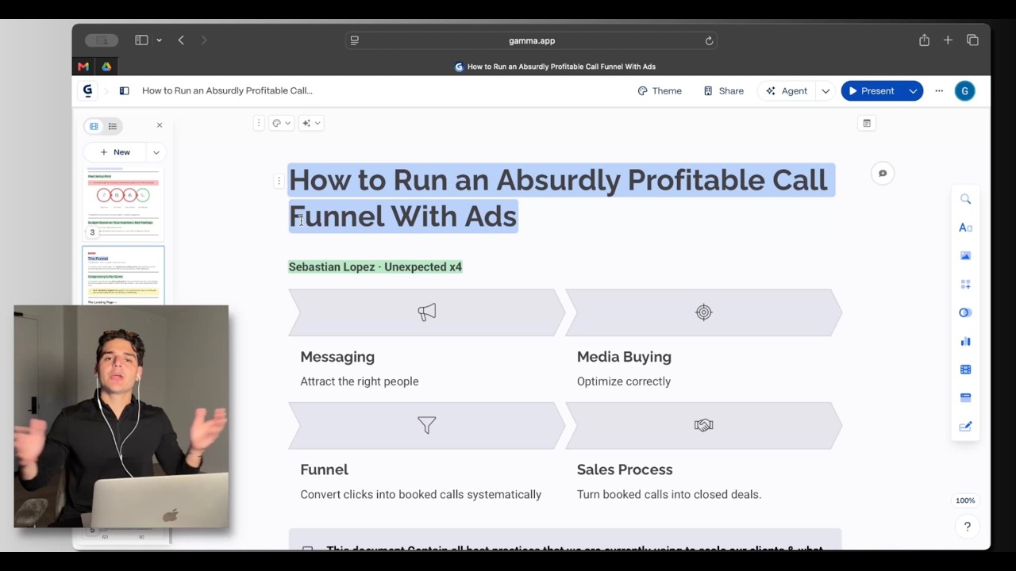The height and width of the screenshot is (571, 1016).
Task: Select 'The Funnel' card thumbnail
Action: point(123,275)
